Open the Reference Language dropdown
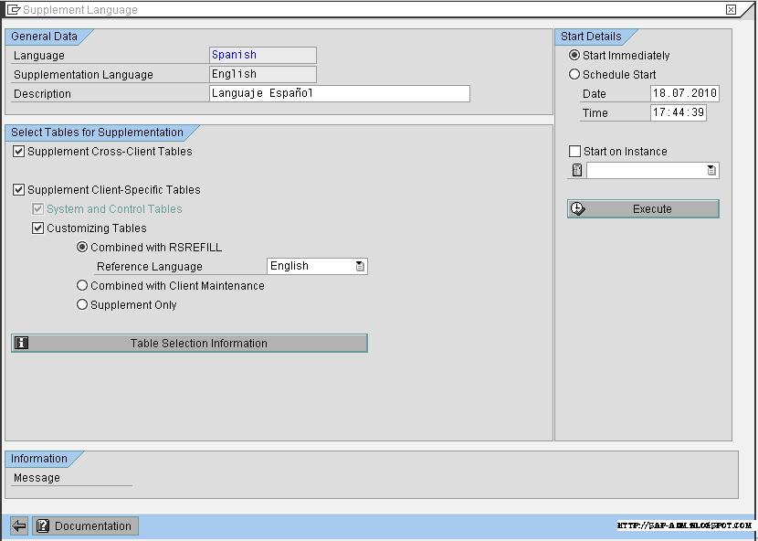Screen dimensions: 758x541 pos(359,265)
